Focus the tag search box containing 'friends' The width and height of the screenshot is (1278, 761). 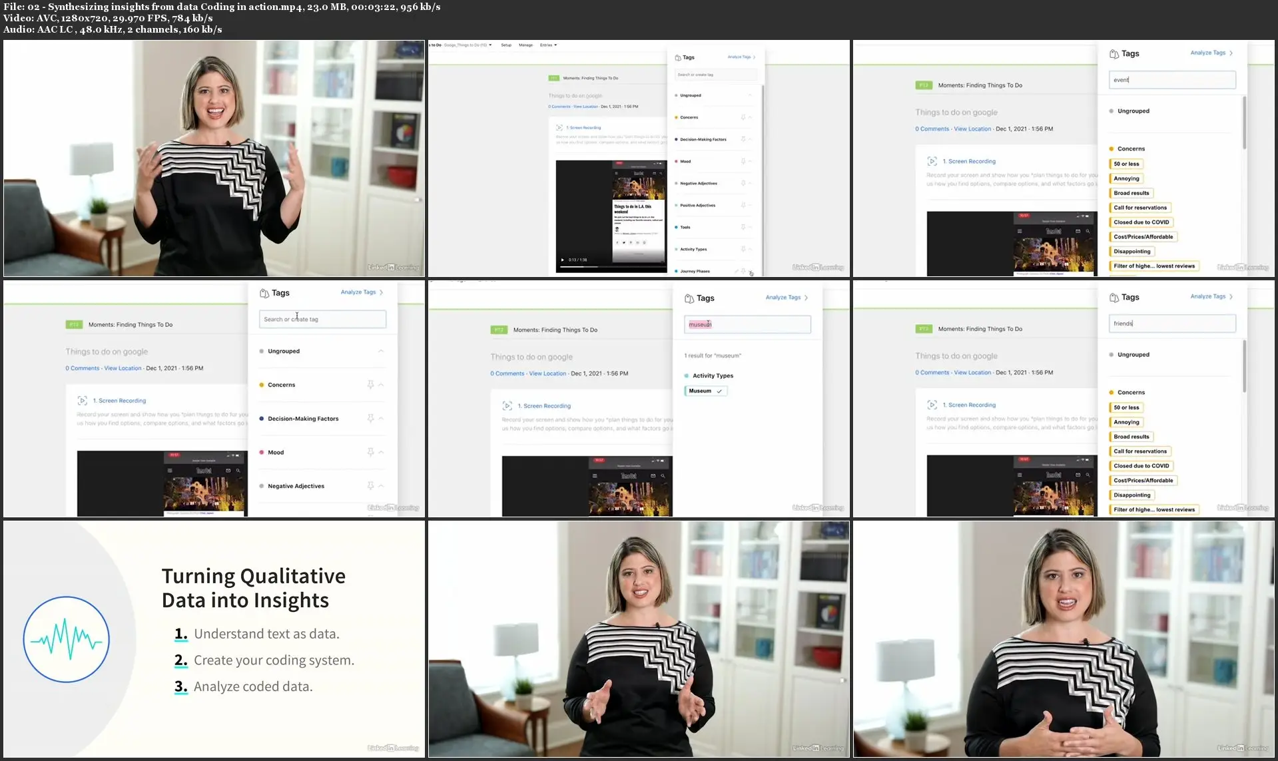click(x=1172, y=324)
